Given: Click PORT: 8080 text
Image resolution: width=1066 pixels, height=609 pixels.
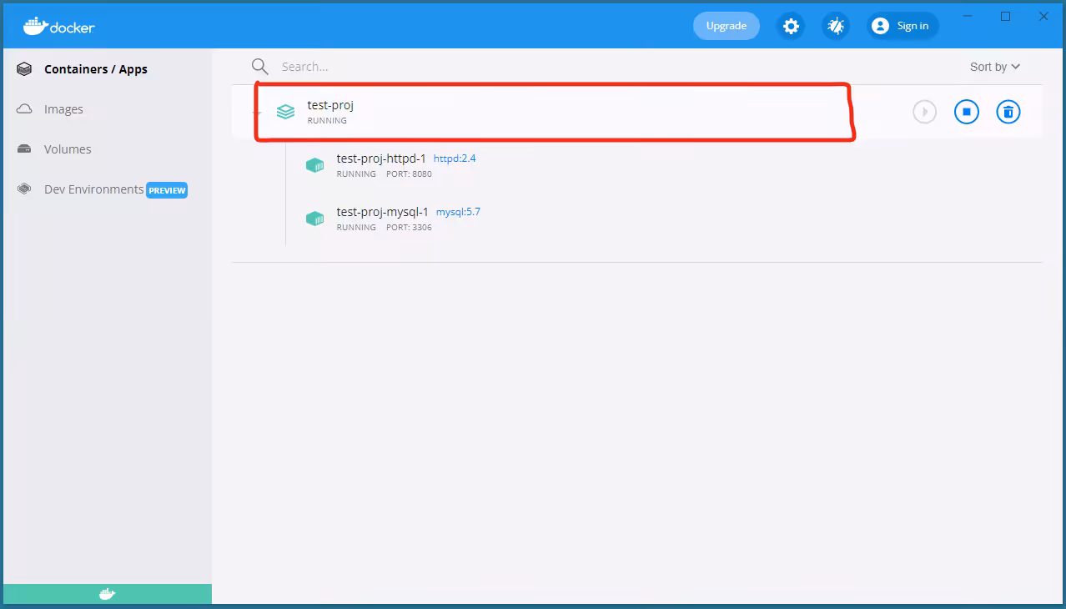Looking at the screenshot, I should coord(409,174).
